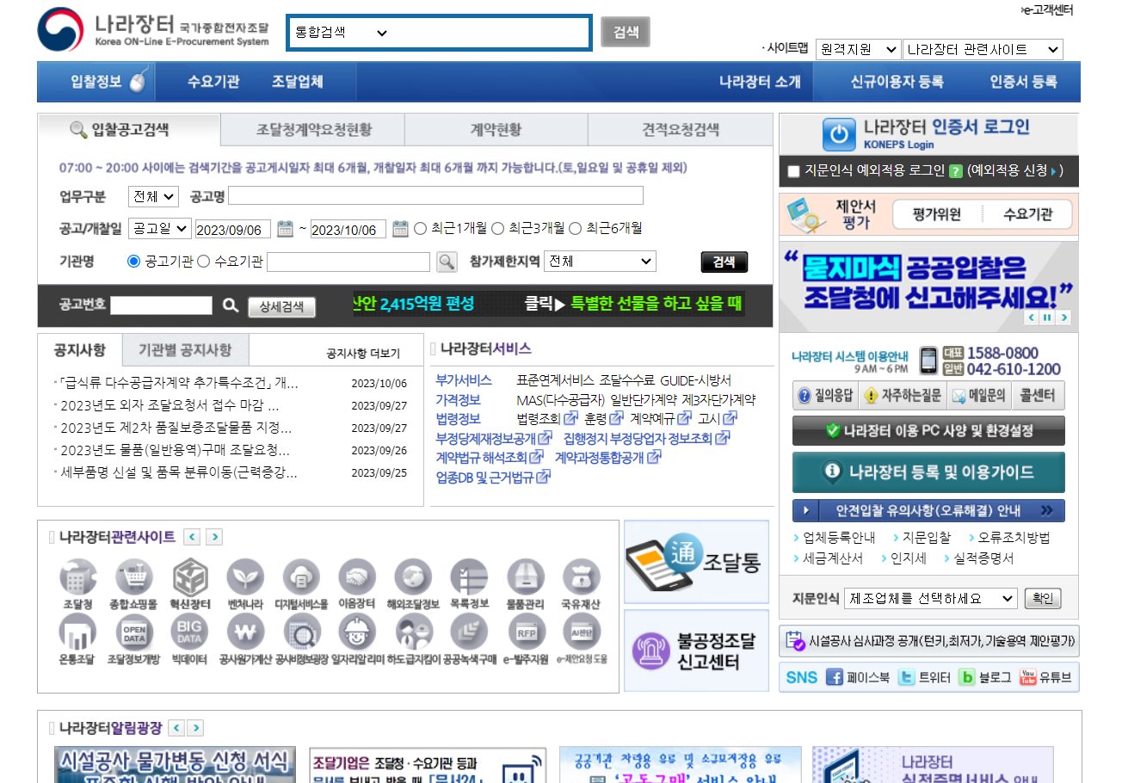Enable 지문인식 예외적용 로그인 checkbox
The width and height of the screenshot is (1122, 783).
pos(793,171)
